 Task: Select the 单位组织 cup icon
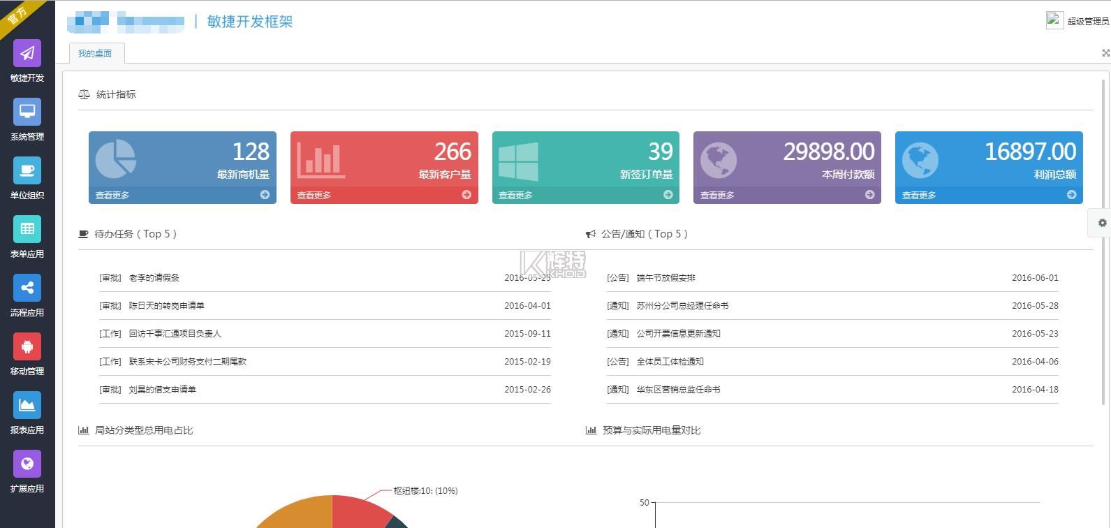coord(27,171)
